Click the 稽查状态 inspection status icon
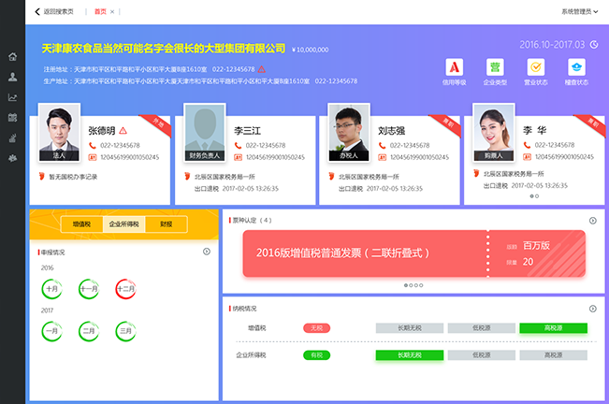This screenshot has width=609, height=404. pos(576,67)
